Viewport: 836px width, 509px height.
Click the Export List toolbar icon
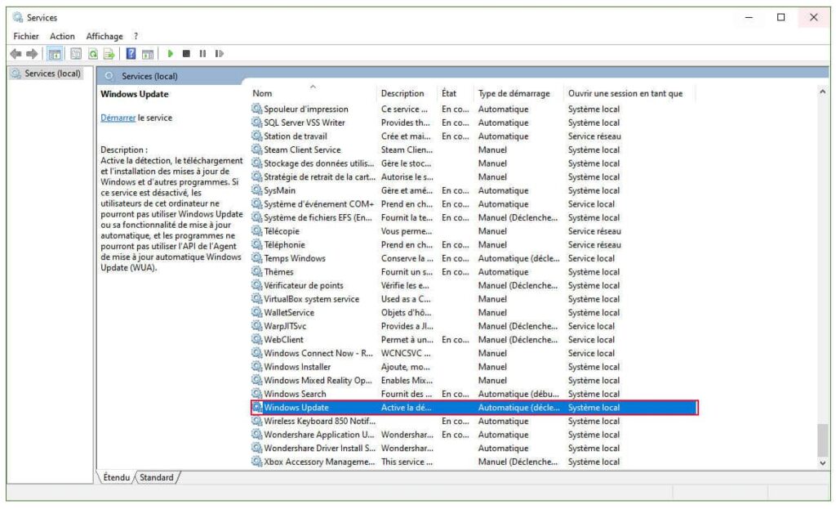(108, 54)
